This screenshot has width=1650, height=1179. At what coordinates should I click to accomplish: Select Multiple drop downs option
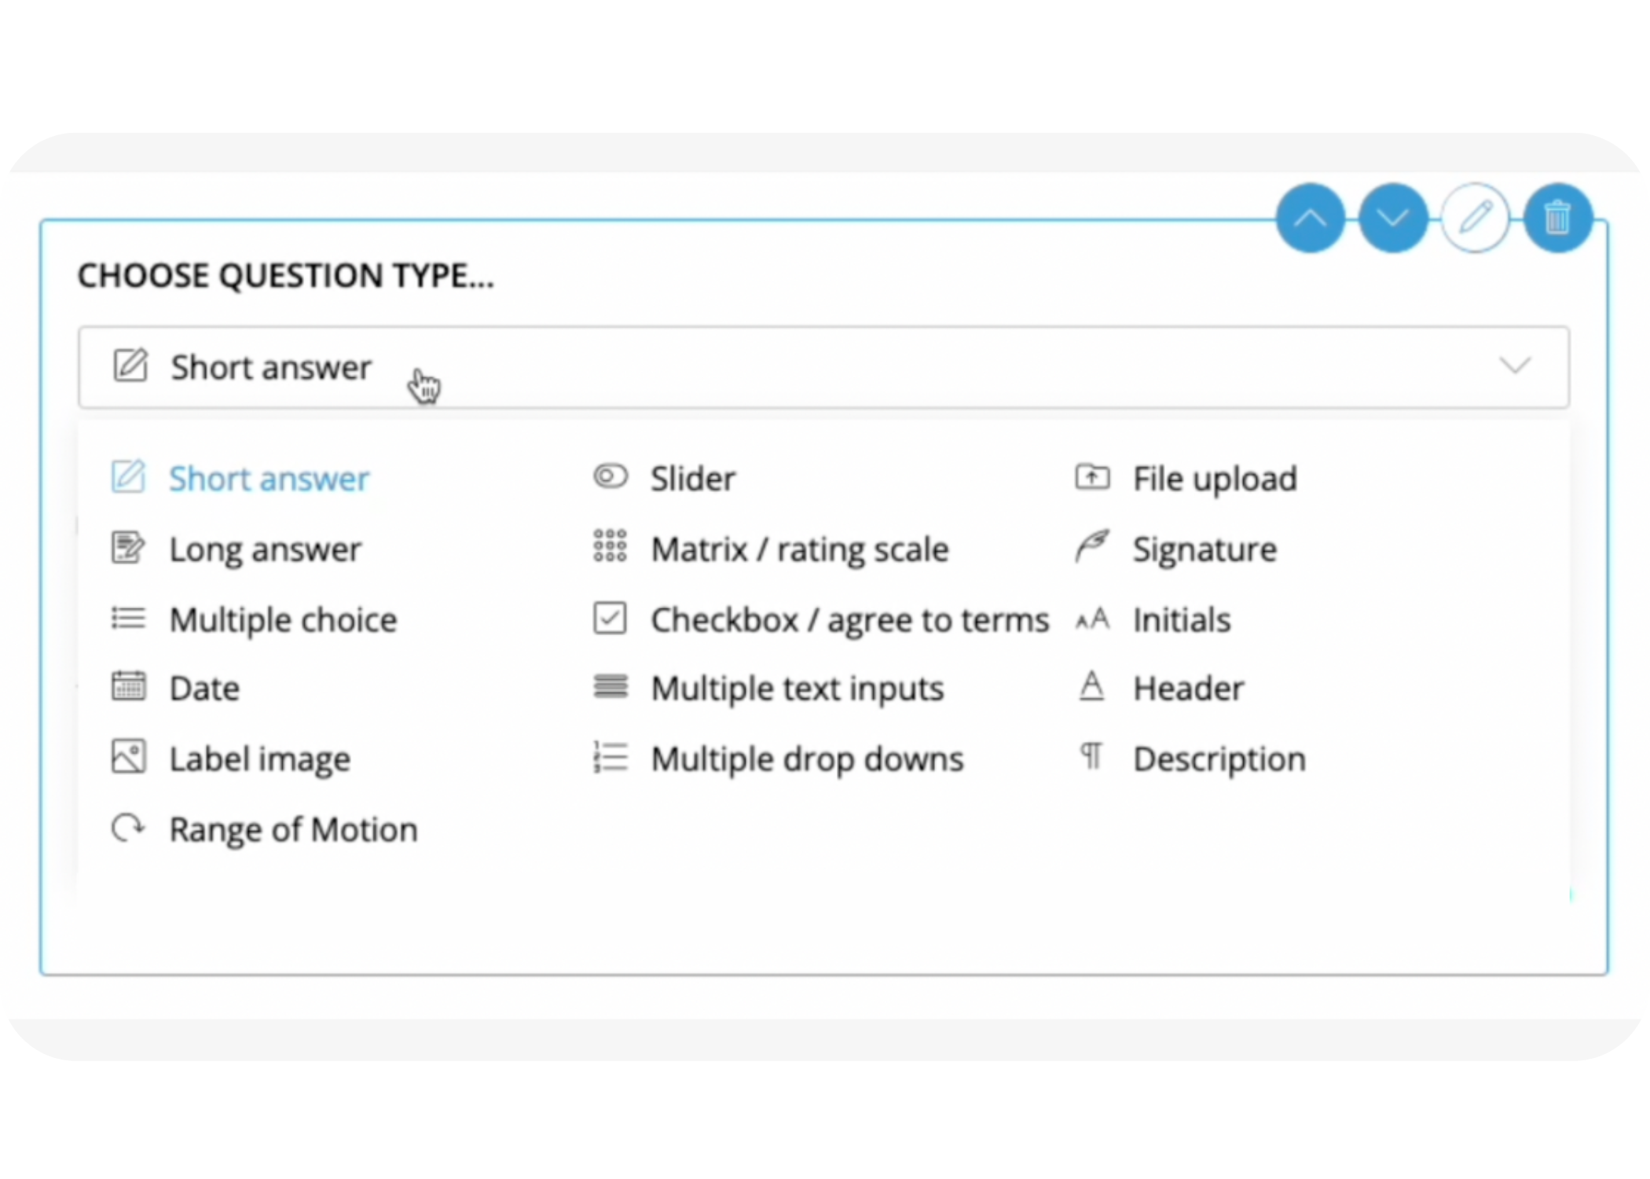(806, 757)
